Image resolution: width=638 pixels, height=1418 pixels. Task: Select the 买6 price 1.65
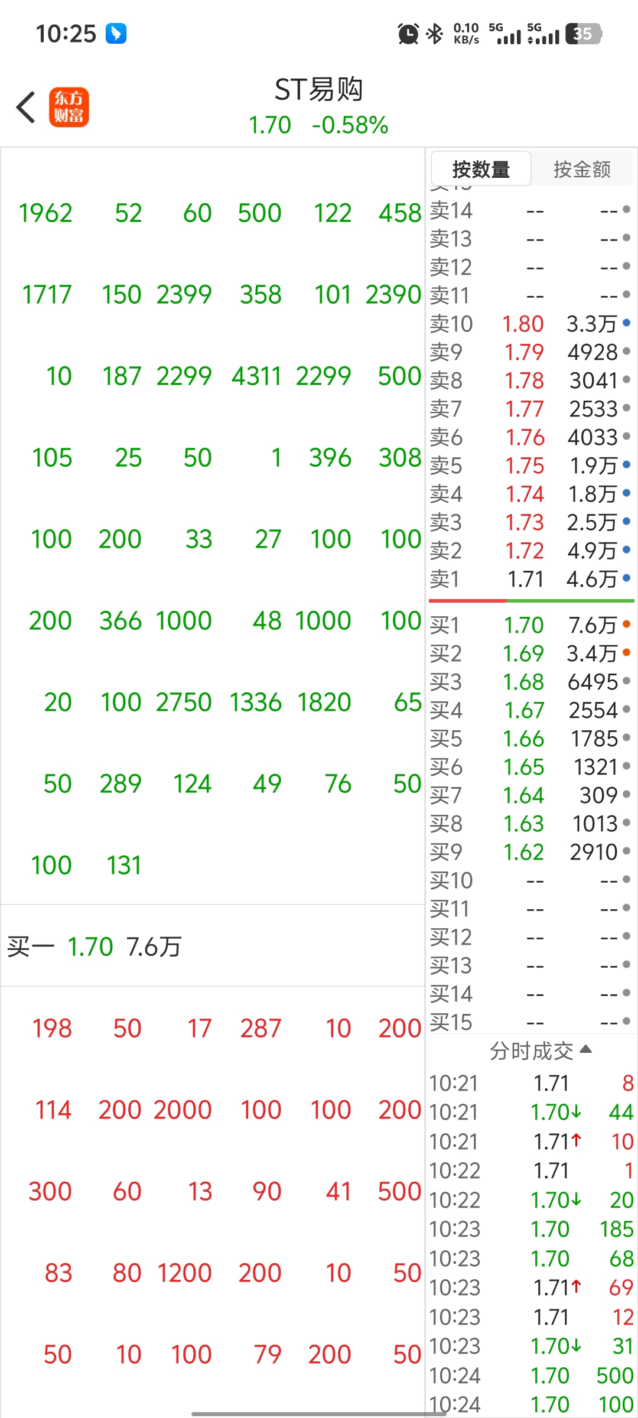click(x=523, y=767)
